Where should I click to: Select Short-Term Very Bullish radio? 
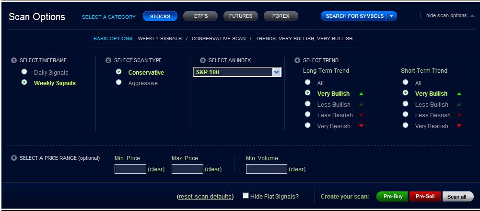pyautogui.click(x=405, y=92)
